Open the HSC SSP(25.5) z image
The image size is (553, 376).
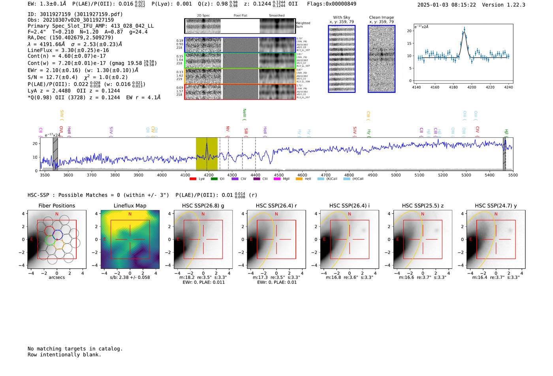coord(423,239)
